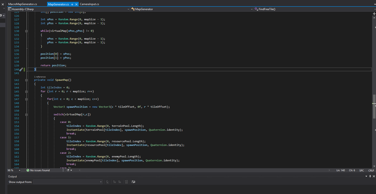Click 'Instantiate(terrainPool' on line 155

(x=85, y=130)
